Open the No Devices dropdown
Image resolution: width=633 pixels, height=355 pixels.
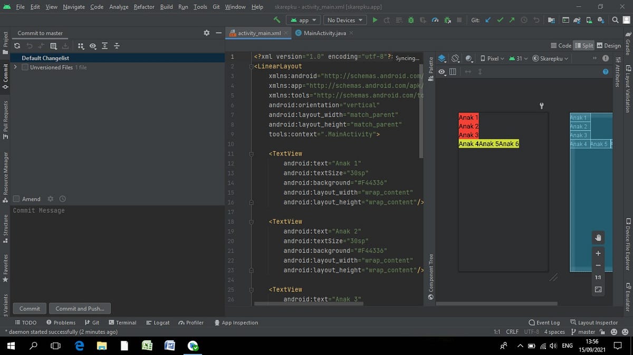click(344, 19)
